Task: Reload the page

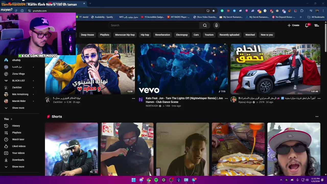Action: [16, 11]
